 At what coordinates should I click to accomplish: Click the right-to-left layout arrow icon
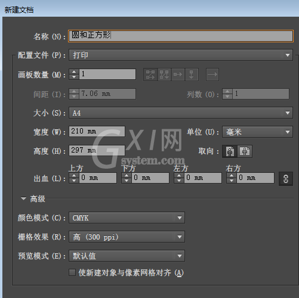[x=212, y=74]
